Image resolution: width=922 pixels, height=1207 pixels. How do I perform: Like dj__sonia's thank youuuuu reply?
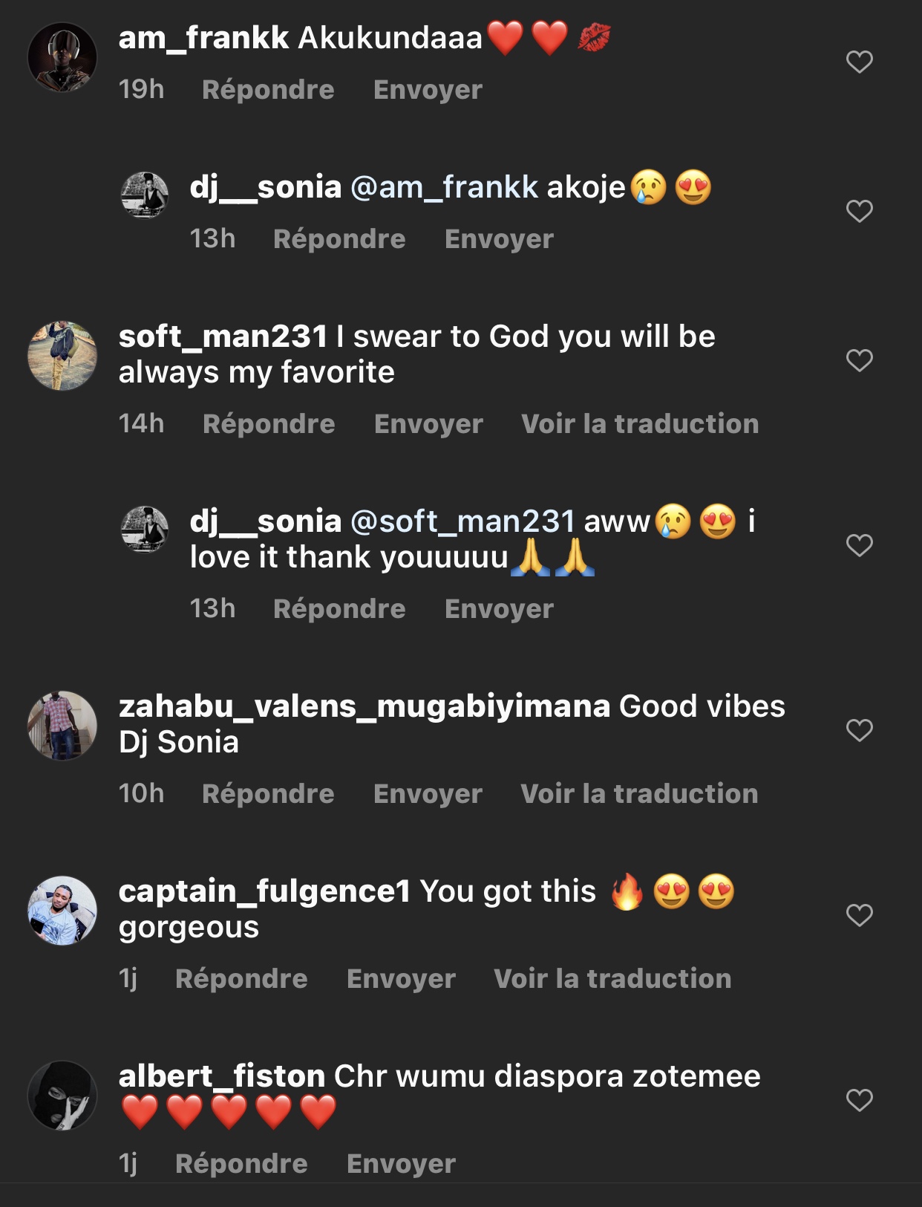pyautogui.click(x=859, y=545)
